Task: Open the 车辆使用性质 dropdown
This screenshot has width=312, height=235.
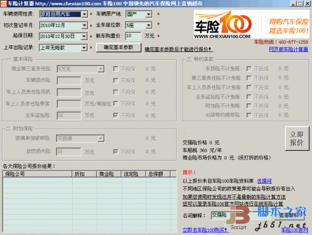Action: tap(85, 14)
